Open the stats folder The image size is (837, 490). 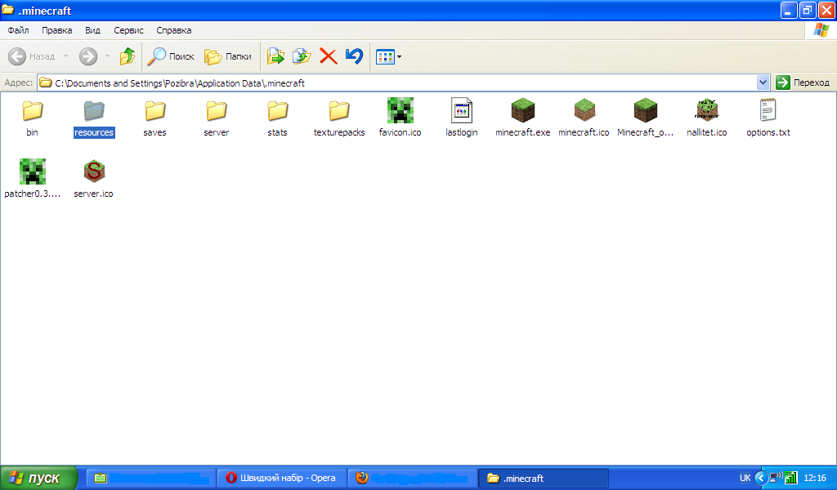click(x=278, y=111)
